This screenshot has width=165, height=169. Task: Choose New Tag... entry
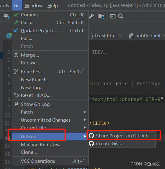click(x=50, y=88)
